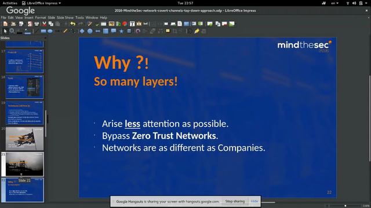Insert a text box with T icon
This screenshot has width=371, height=208.
[132, 24]
